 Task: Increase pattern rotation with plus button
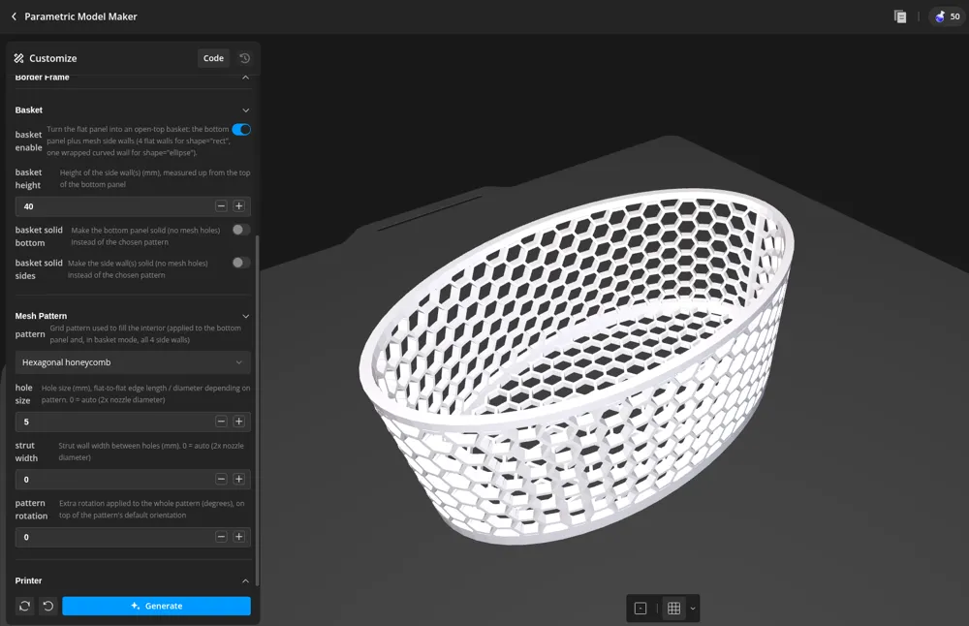point(239,537)
